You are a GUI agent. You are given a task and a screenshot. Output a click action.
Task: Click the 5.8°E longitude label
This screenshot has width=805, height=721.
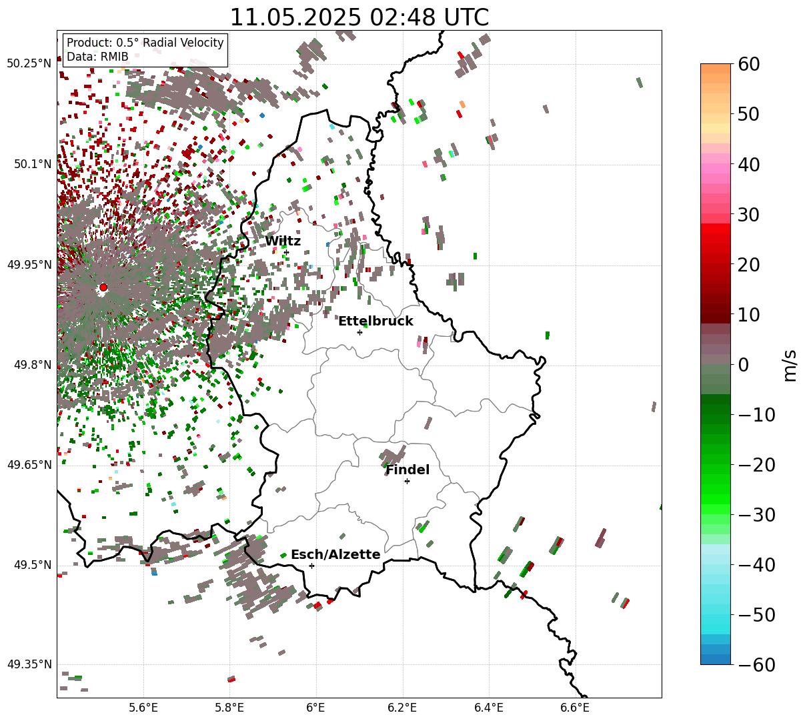229,708
